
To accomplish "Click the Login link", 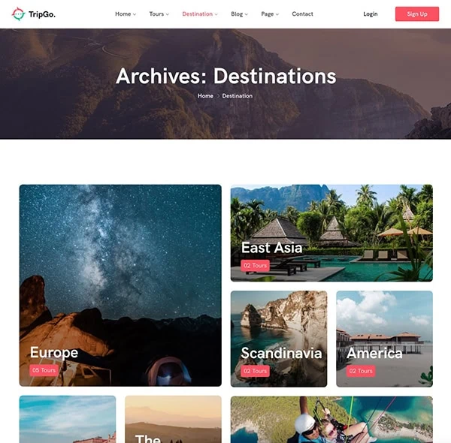I will [x=370, y=14].
